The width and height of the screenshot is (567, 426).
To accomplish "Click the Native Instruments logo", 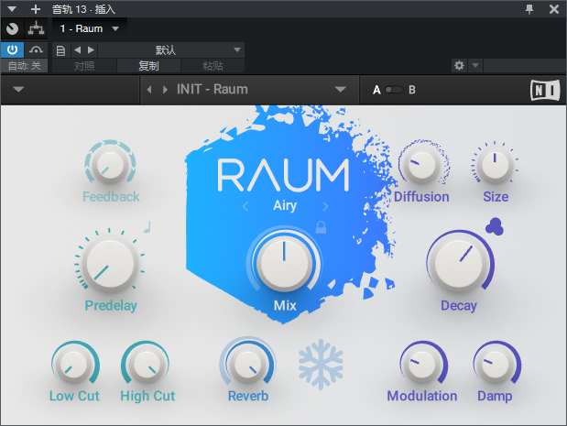I will click(545, 90).
